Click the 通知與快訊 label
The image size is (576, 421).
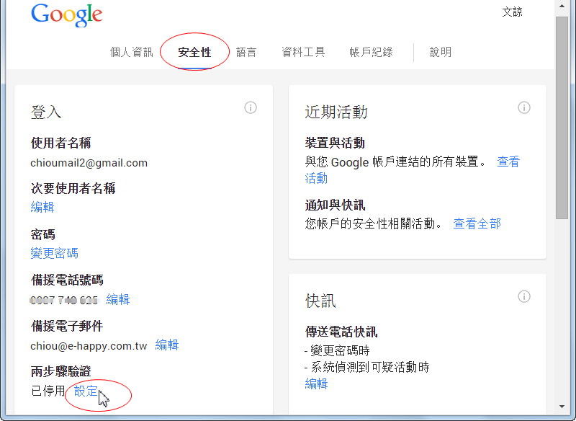click(335, 205)
